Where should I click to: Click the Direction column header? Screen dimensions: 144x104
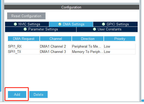88,39
